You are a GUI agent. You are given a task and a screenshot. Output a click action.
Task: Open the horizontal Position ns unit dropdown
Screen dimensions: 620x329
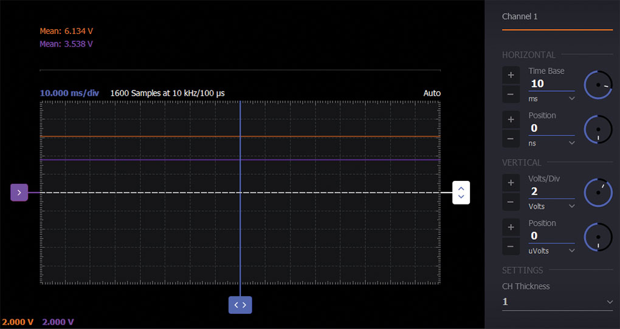click(551, 143)
